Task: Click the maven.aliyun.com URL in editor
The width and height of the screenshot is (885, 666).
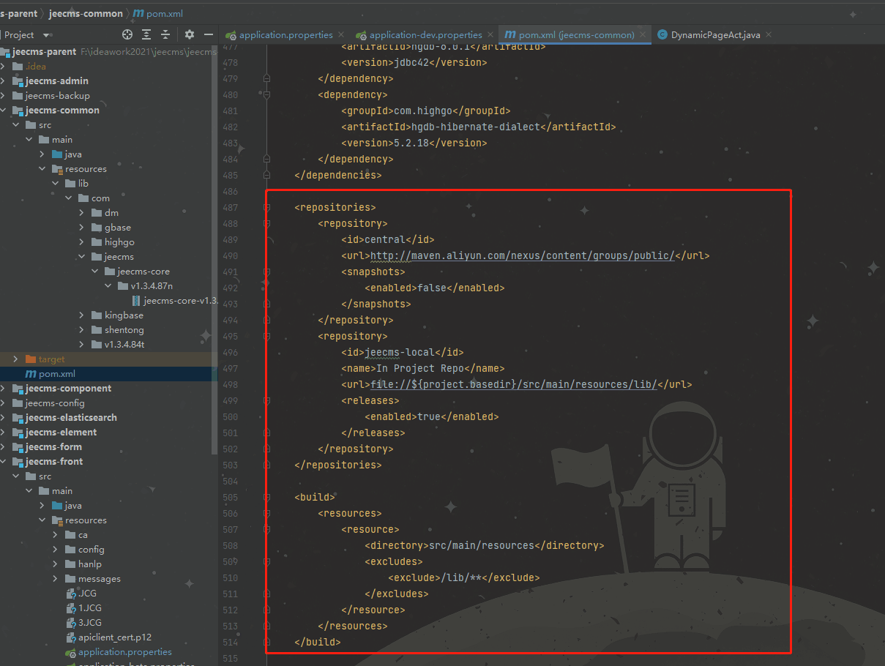Action: (x=522, y=255)
